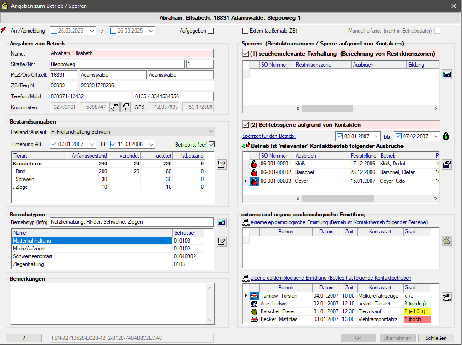Image resolution: width=462 pixels, height=345 pixels.
Task: Click the person icon for Aue, Ludwig
Action: 254,304
